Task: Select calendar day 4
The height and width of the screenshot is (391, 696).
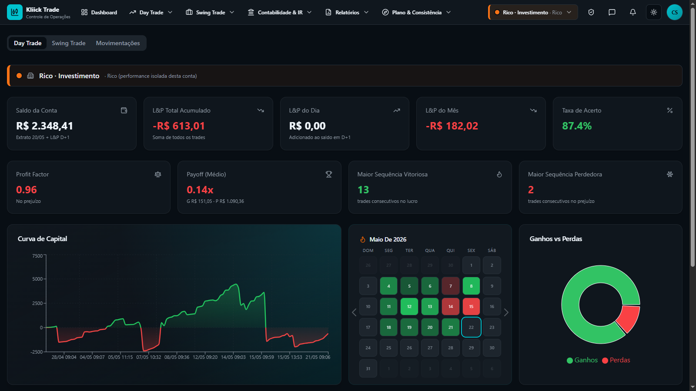Action: pos(388,286)
